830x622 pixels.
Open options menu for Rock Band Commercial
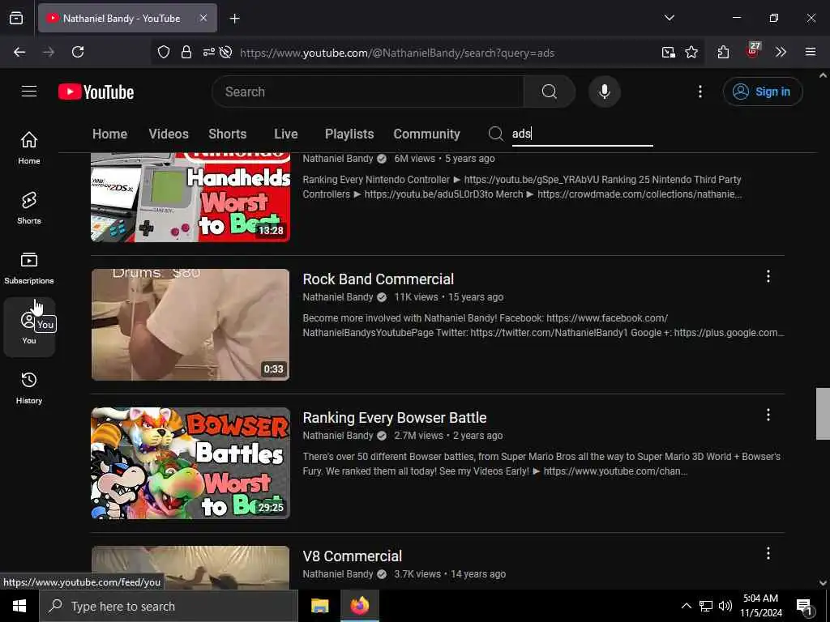coord(768,276)
